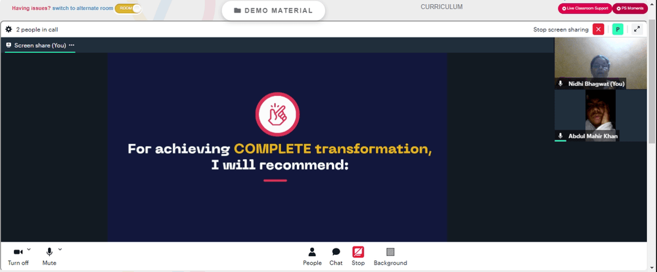The height and width of the screenshot is (272, 657).
Task: Click the Stop screen sharing text
Action: pos(560,30)
